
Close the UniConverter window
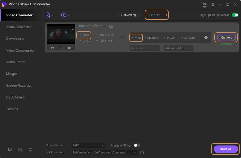coord(235,5)
